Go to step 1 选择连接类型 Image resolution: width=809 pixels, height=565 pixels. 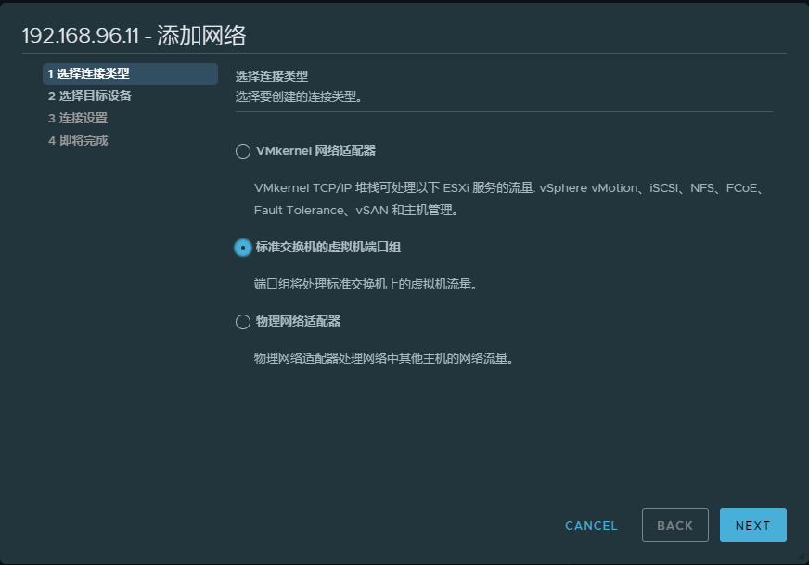tap(130, 74)
